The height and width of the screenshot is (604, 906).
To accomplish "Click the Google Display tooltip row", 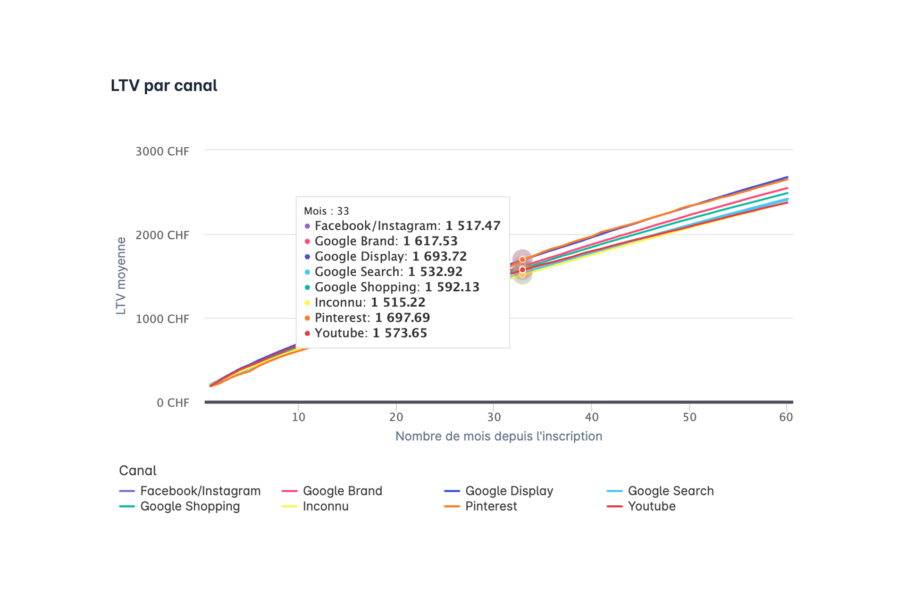I will (386, 256).
